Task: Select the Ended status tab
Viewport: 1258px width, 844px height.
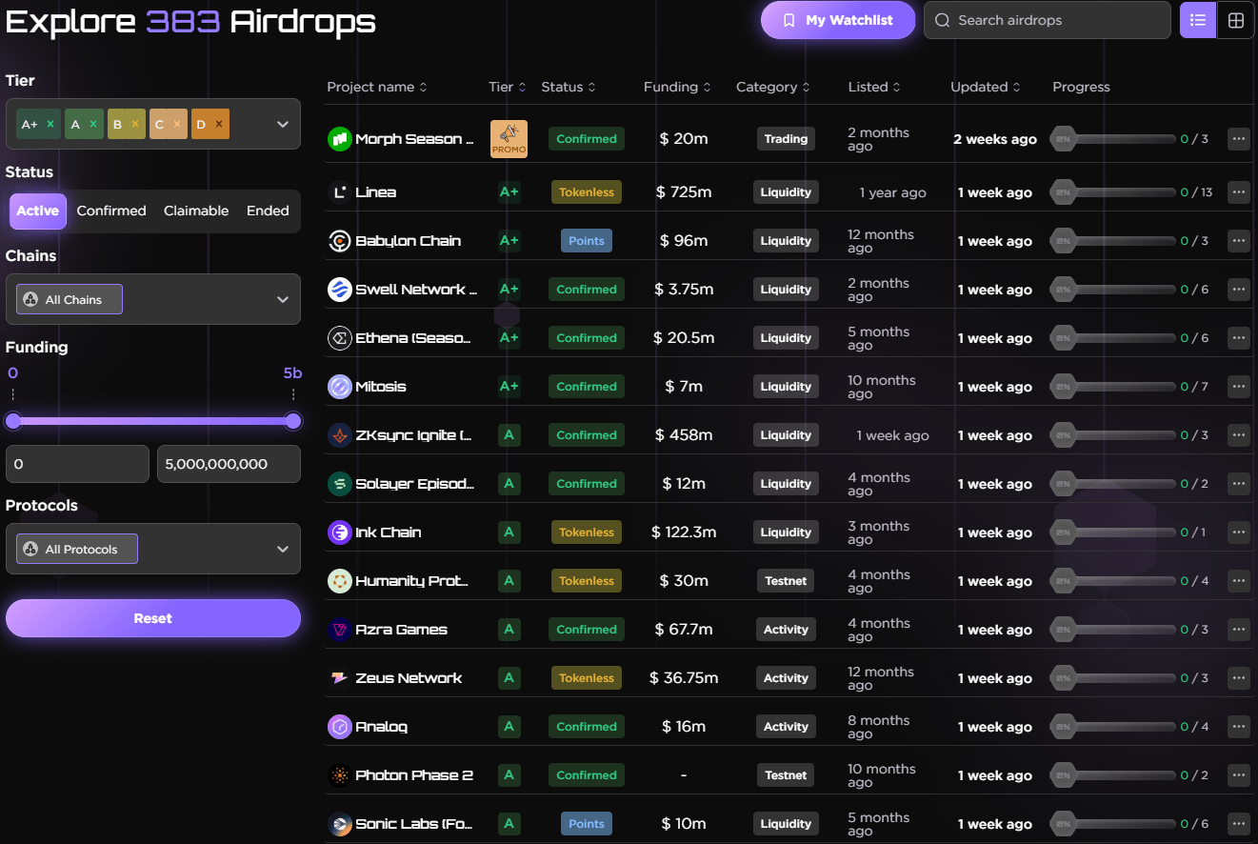Action: [268, 211]
